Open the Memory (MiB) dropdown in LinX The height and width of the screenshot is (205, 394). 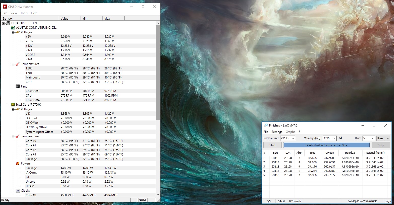click(x=334, y=138)
